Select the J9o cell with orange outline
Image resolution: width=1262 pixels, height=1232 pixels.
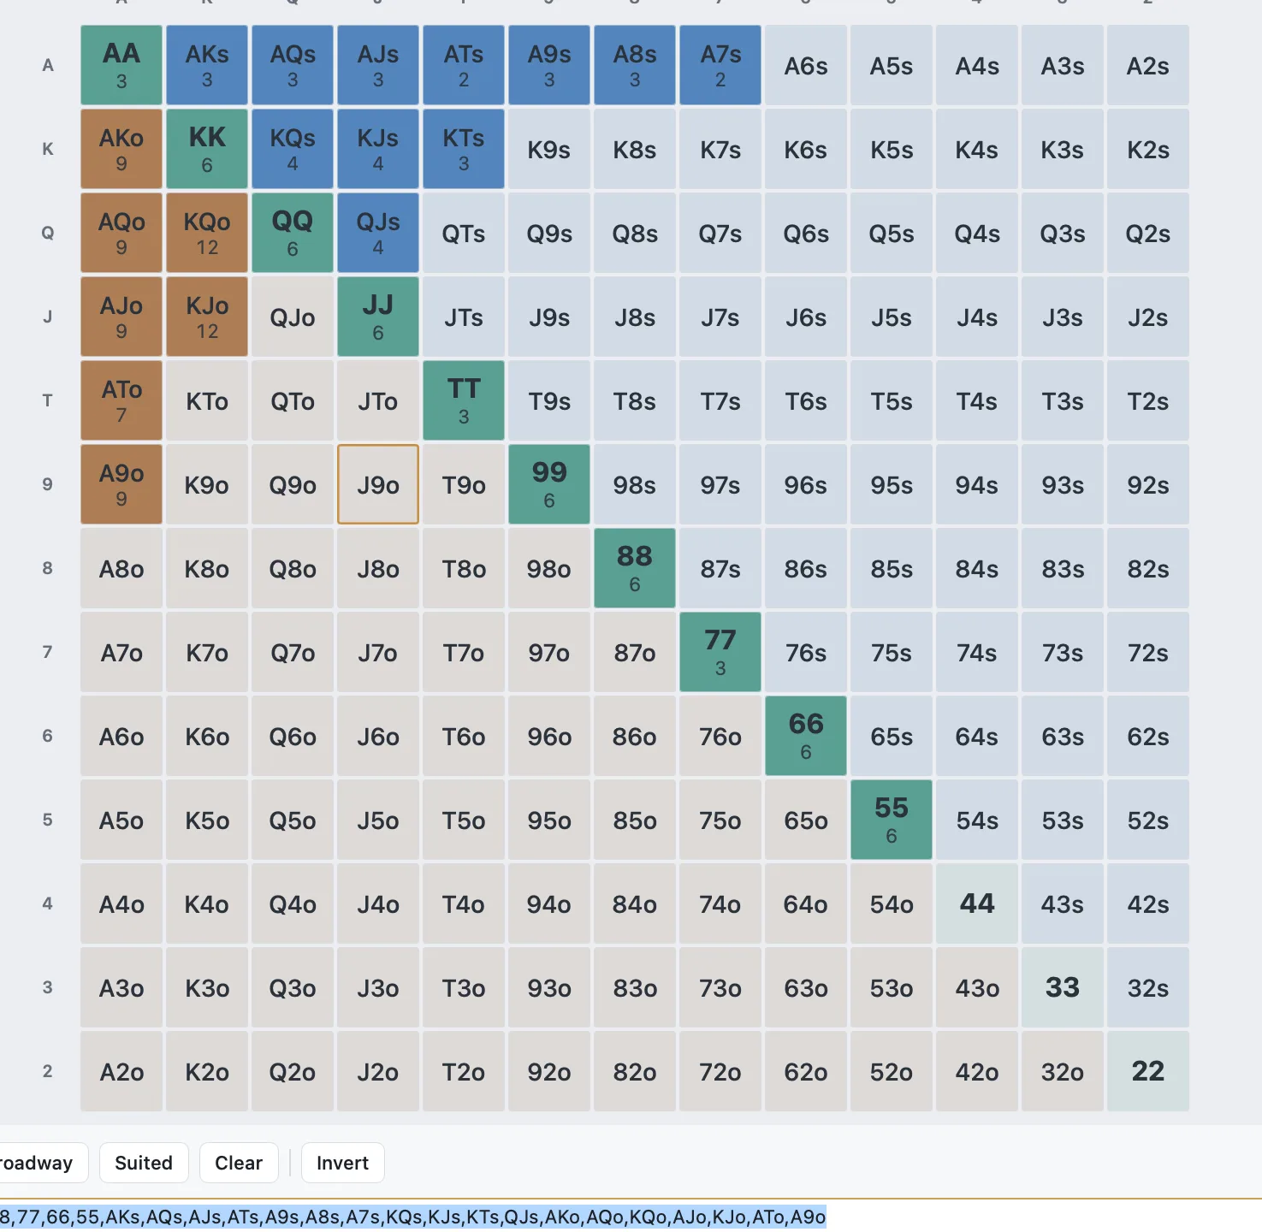click(378, 484)
